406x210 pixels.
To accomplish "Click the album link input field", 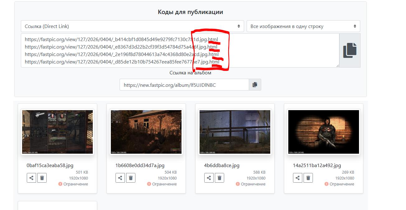I will (x=184, y=85).
